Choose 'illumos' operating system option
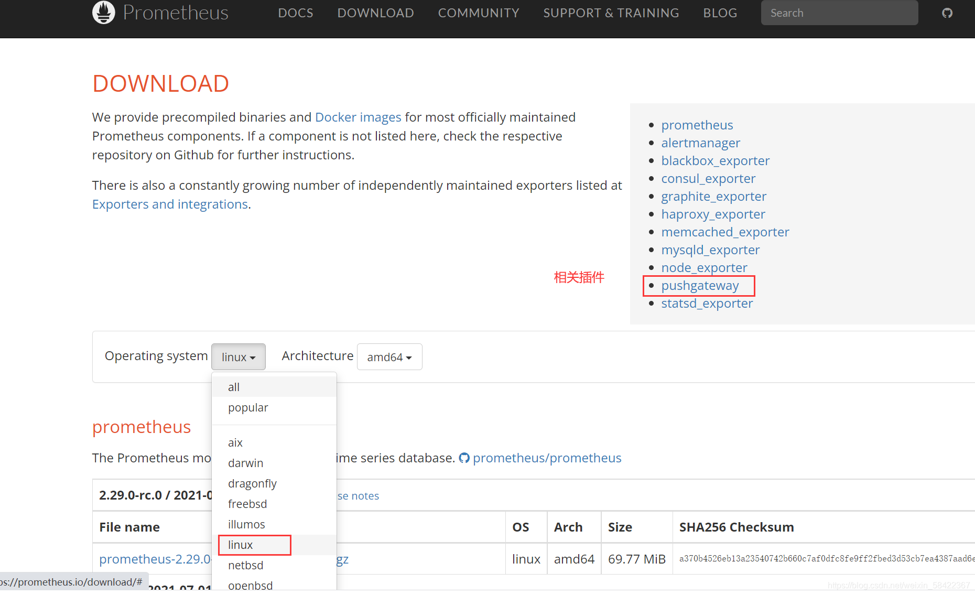The width and height of the screenshot is (975, 595). [274, 524]
